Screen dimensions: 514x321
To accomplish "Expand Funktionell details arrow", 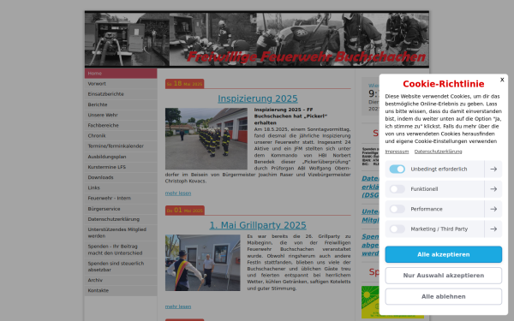I will (493, 189).
